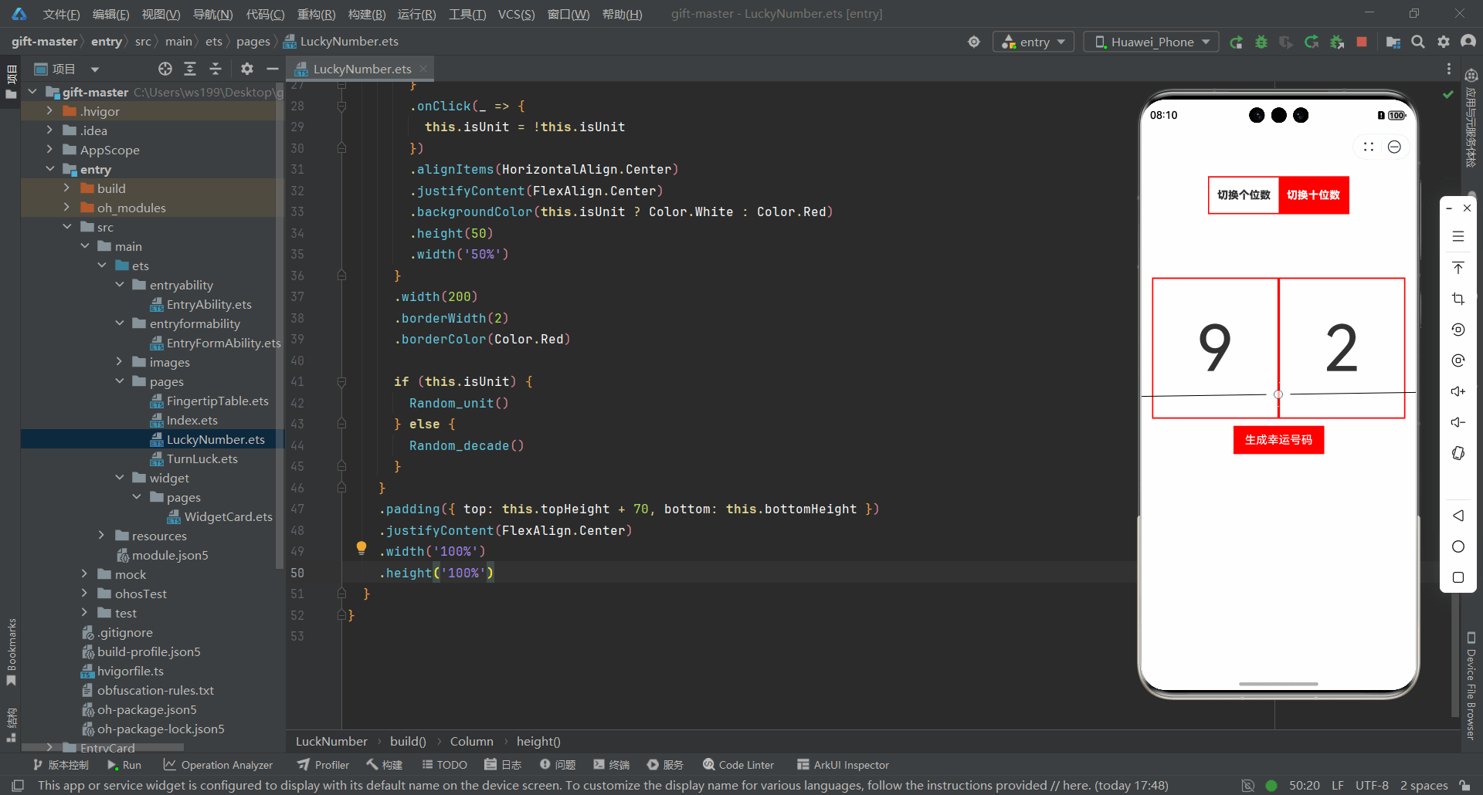
Task: Collapse the pages folder under ets
Action: click(x=120, y=381)
